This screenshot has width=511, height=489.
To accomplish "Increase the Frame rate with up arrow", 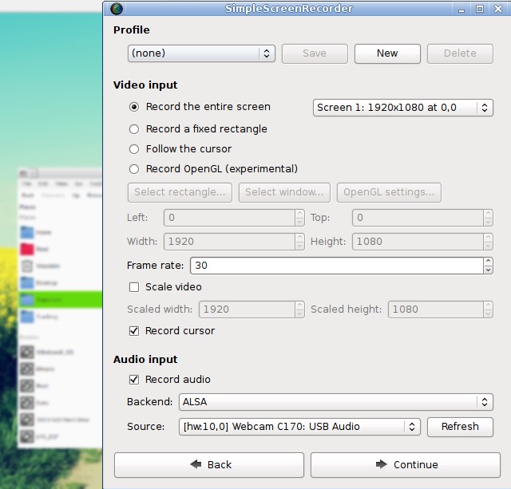I will click(x=488, y=262).
